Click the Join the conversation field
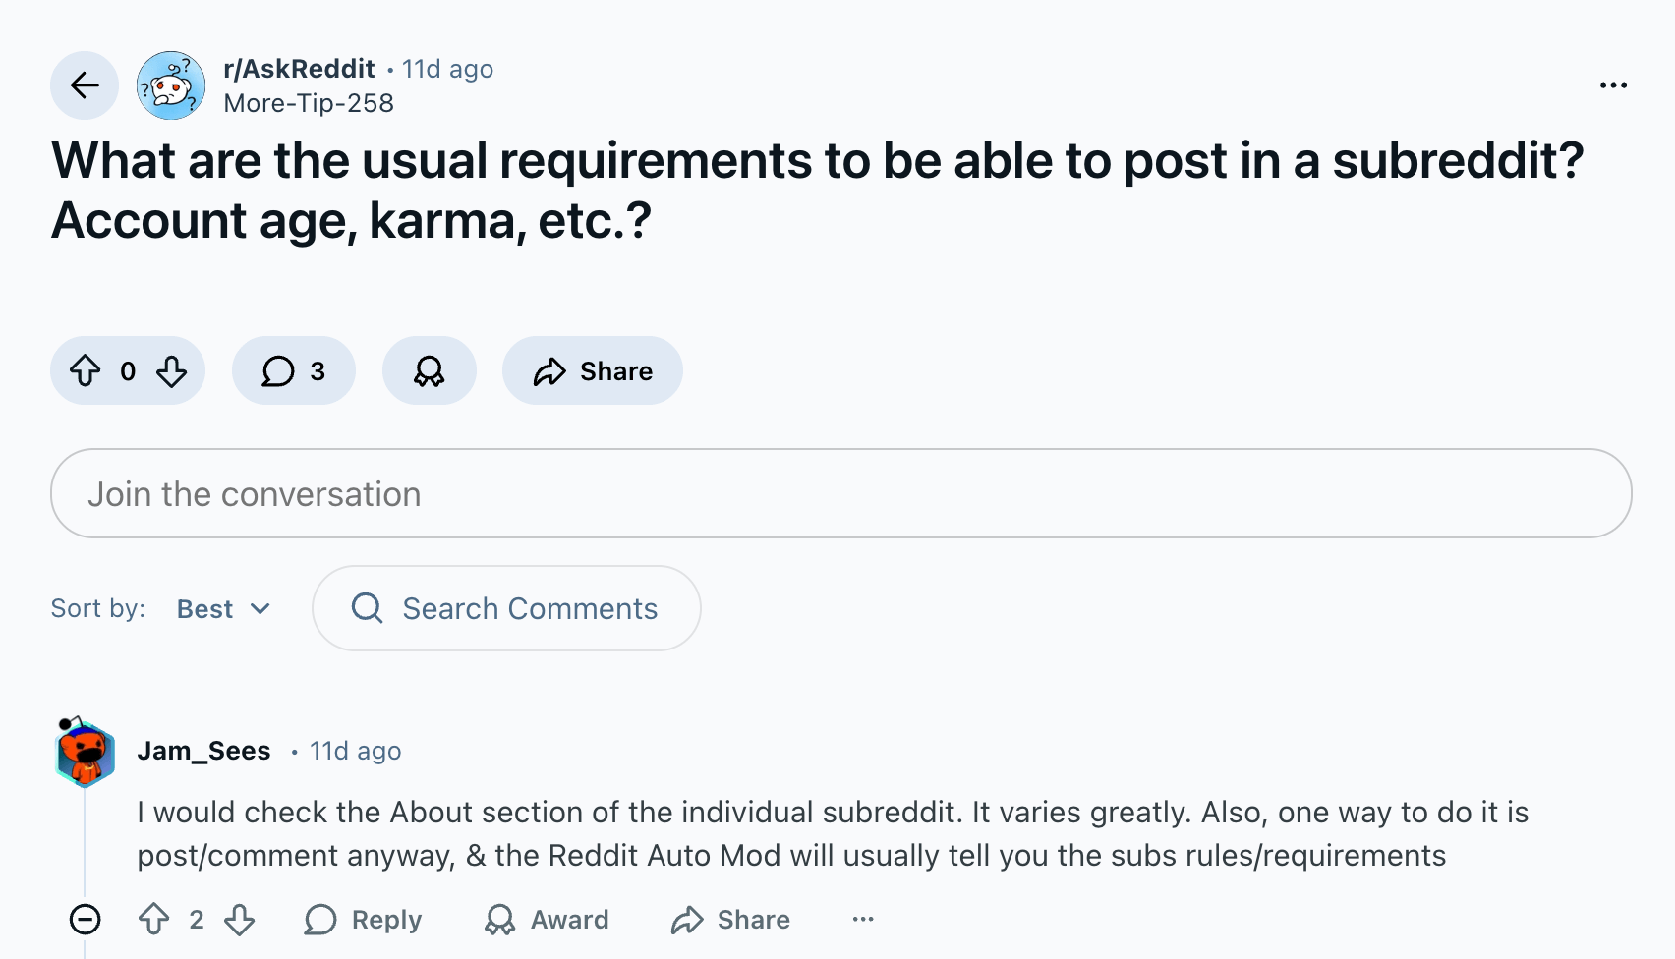 click(837, 493)
